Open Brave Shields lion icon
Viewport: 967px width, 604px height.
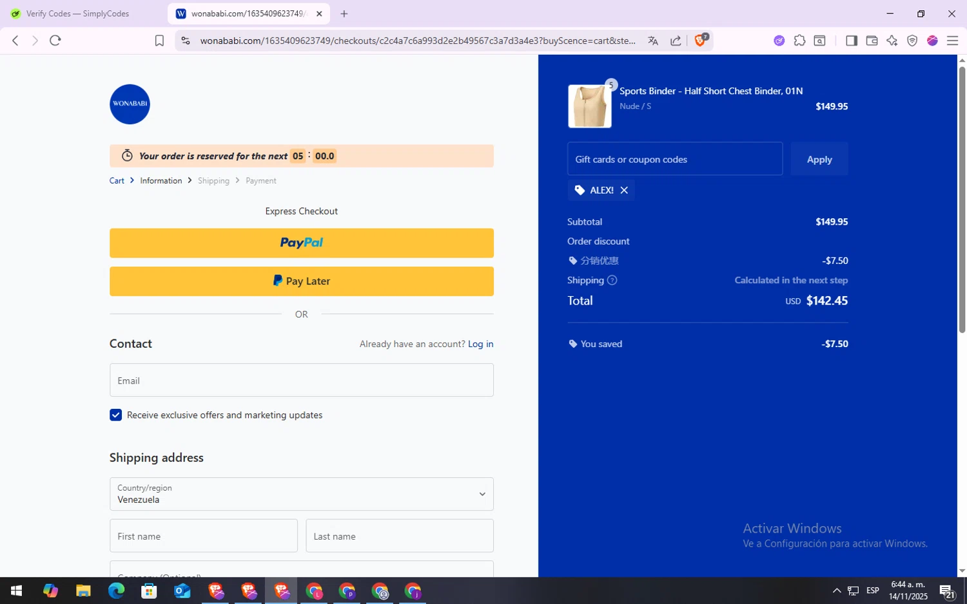click(x=700, y=40)
